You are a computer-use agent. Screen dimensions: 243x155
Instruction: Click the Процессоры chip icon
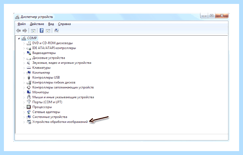tap(29, 107)
